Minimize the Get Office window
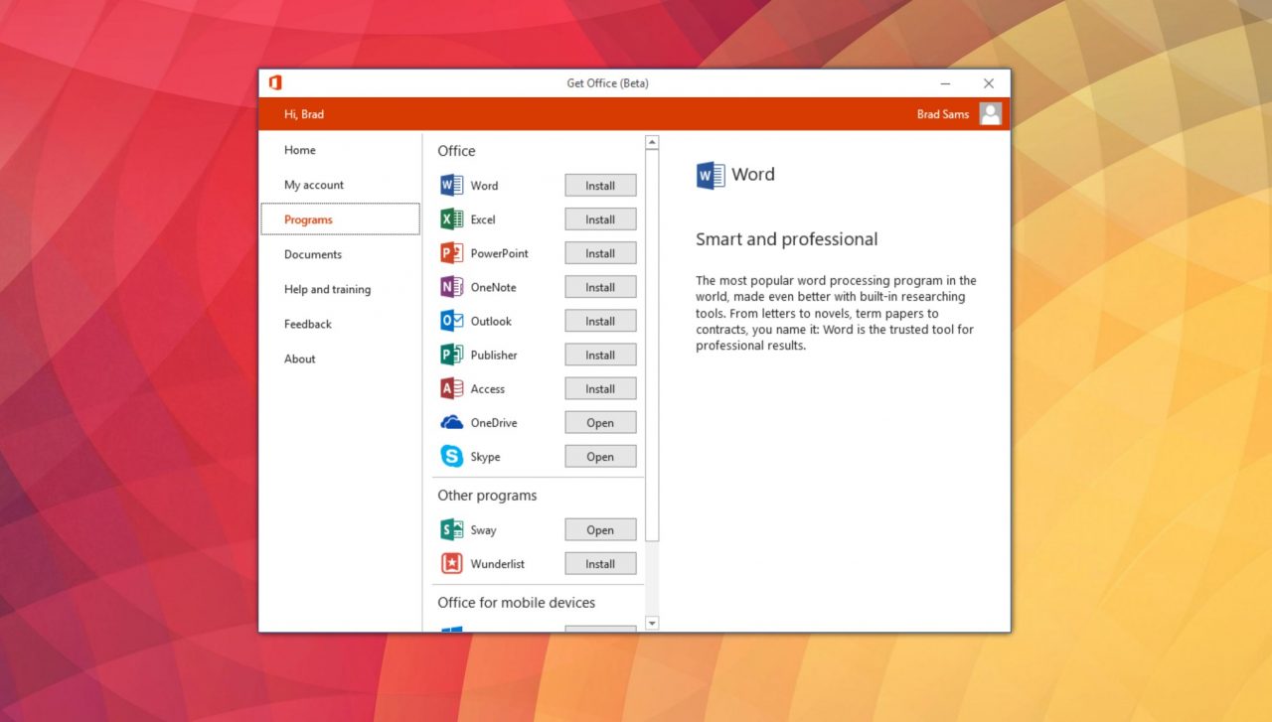Viewport: 1272px width, 722px height. point(945,83)
